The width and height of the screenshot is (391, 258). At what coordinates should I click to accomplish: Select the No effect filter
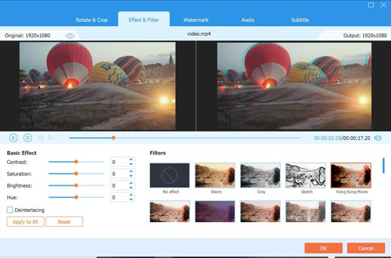(169, 175)
